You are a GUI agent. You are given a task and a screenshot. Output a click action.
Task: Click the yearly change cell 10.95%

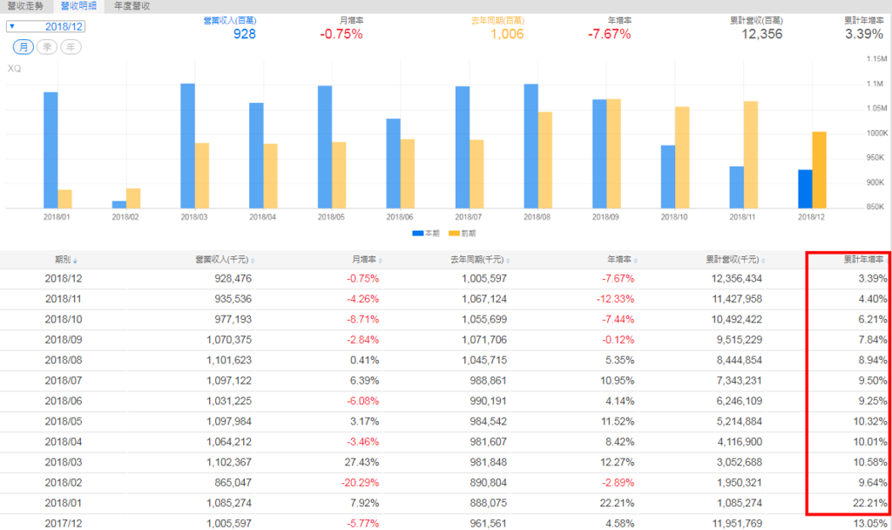coord(618,381)
